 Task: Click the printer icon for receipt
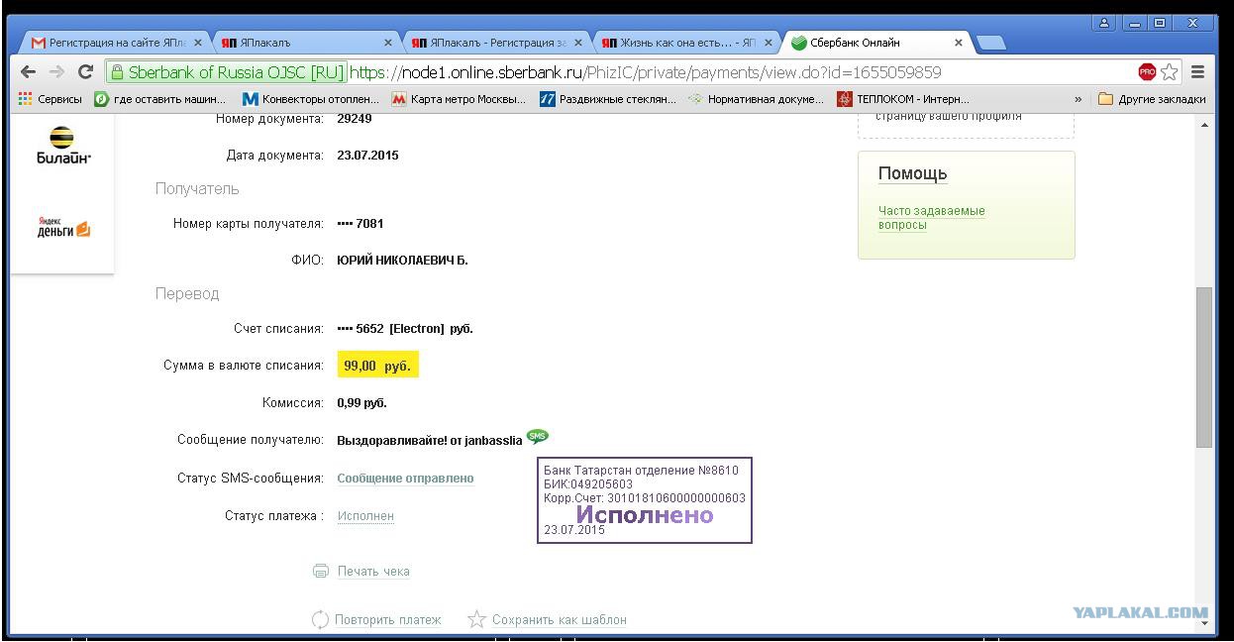[x=320, y=572]
